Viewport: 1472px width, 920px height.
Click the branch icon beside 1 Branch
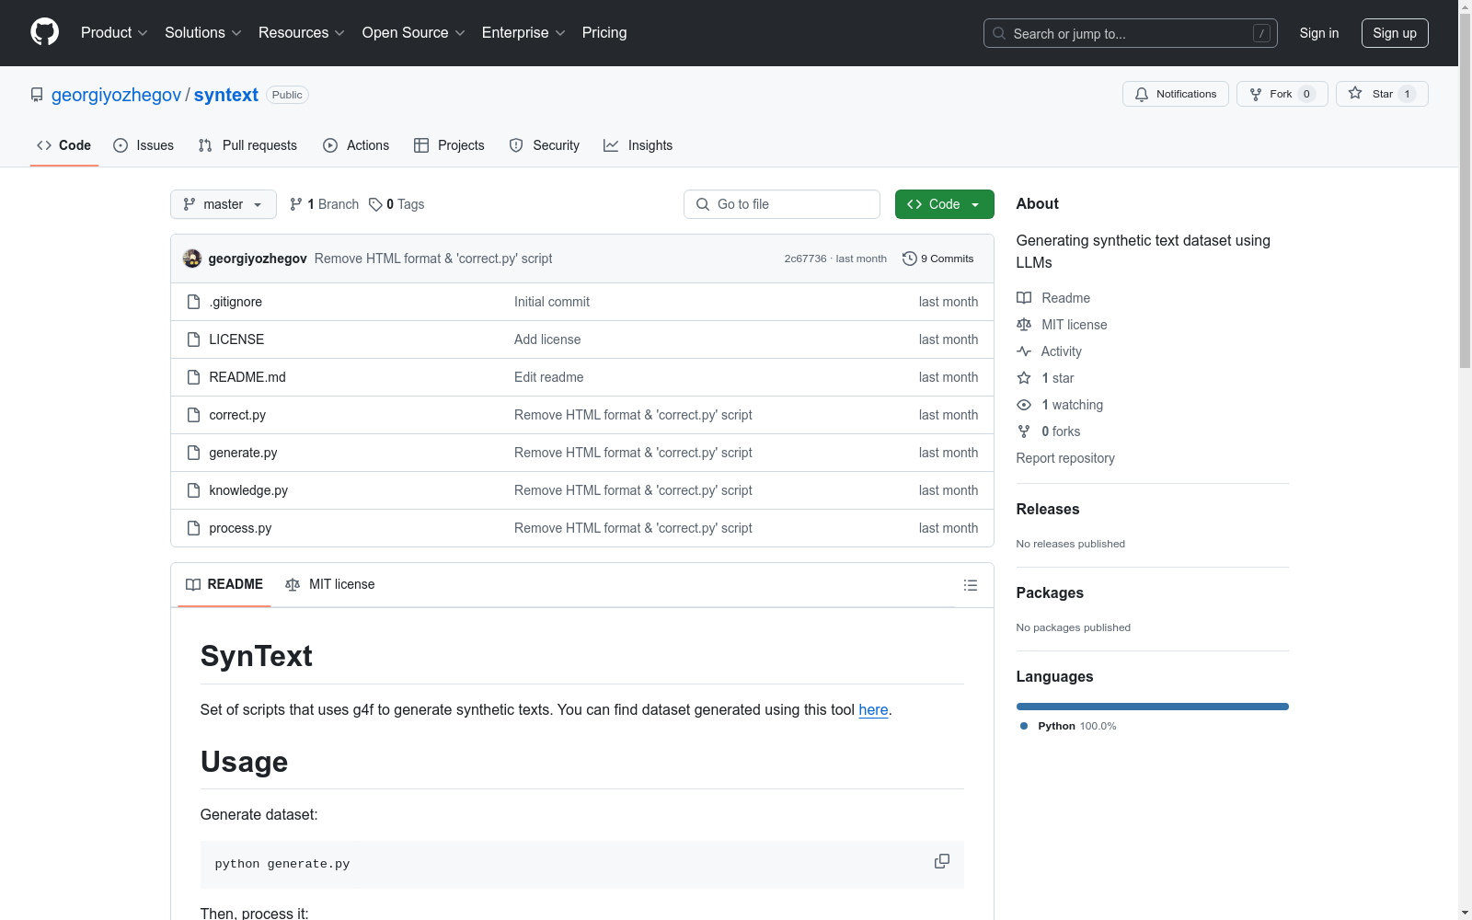tap(296, 204)
